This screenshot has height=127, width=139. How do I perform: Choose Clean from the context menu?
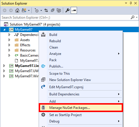click(x=81, y=47)
